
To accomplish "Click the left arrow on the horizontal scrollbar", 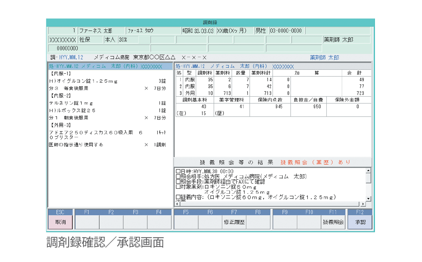I will coord(177,204).
